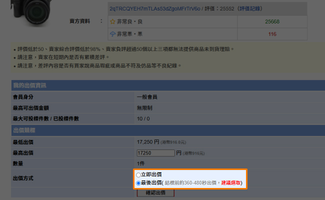The image size is (325, 200).
Task: Click the positive rating count 25668
Action: coord(271,21)
